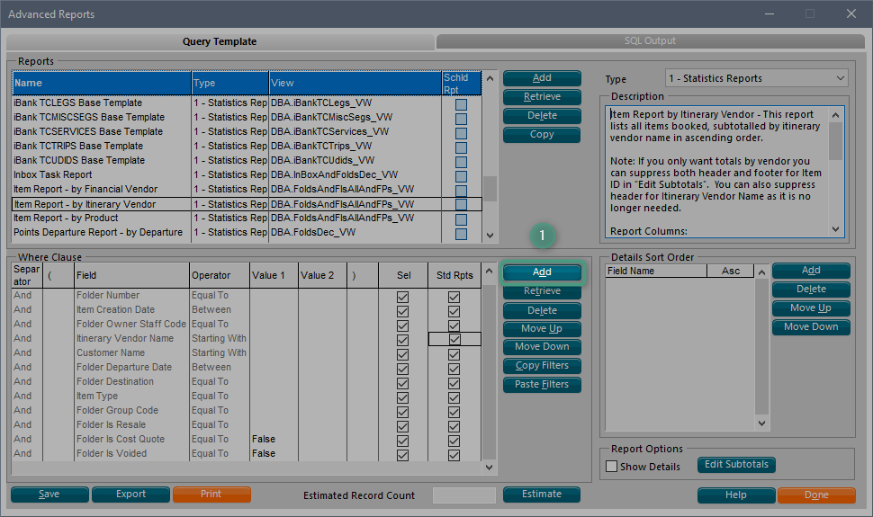Click DBA.FoldsDec_VW view cell

(x=355, y=233)
